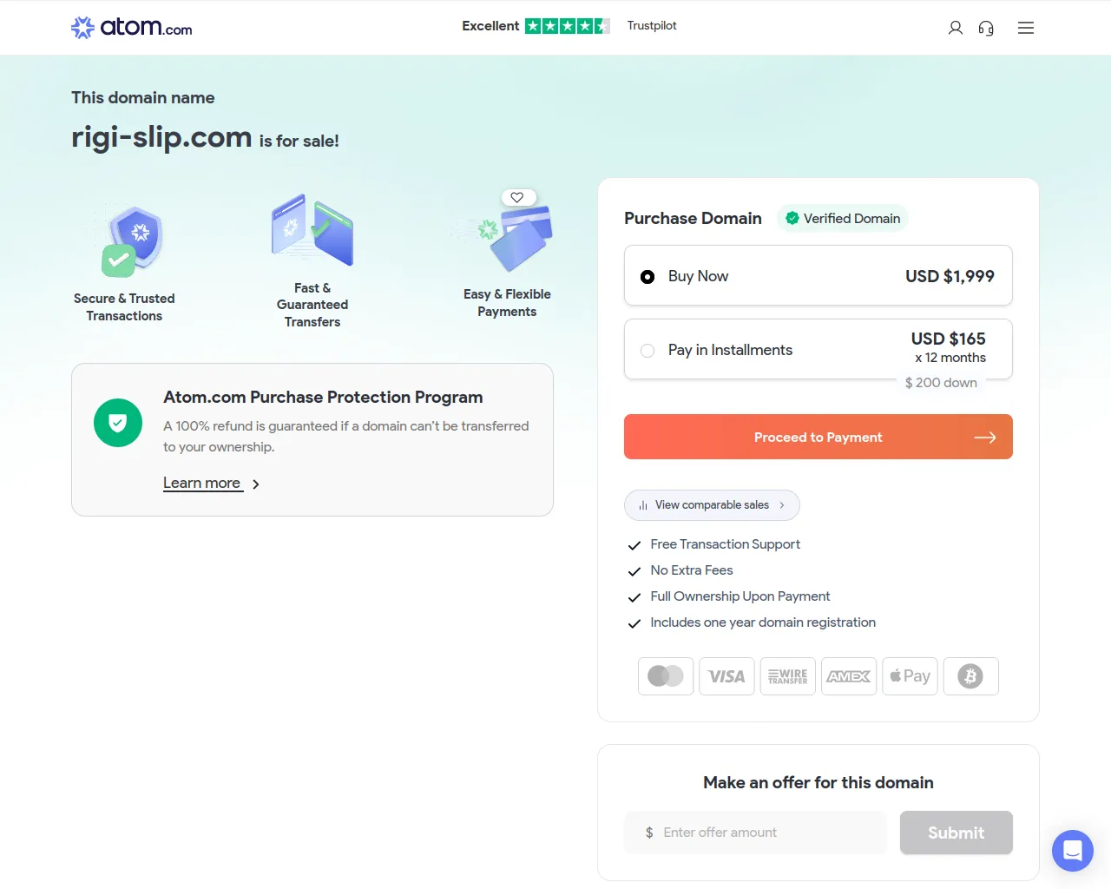Click the Verified Domain badge

pyautogui.click(x=842, y=219)
